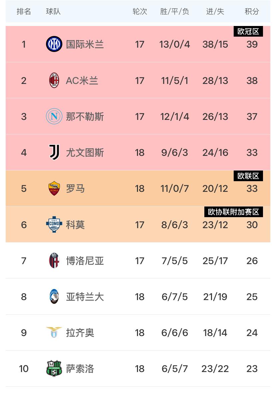Select the 亚特兰大 team name
The height and width of the screenshot is (393, 276).
85,297
